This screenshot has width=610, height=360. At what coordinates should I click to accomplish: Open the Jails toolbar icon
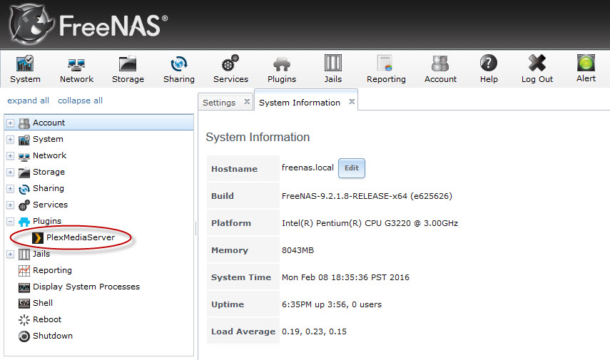point(333,63)
